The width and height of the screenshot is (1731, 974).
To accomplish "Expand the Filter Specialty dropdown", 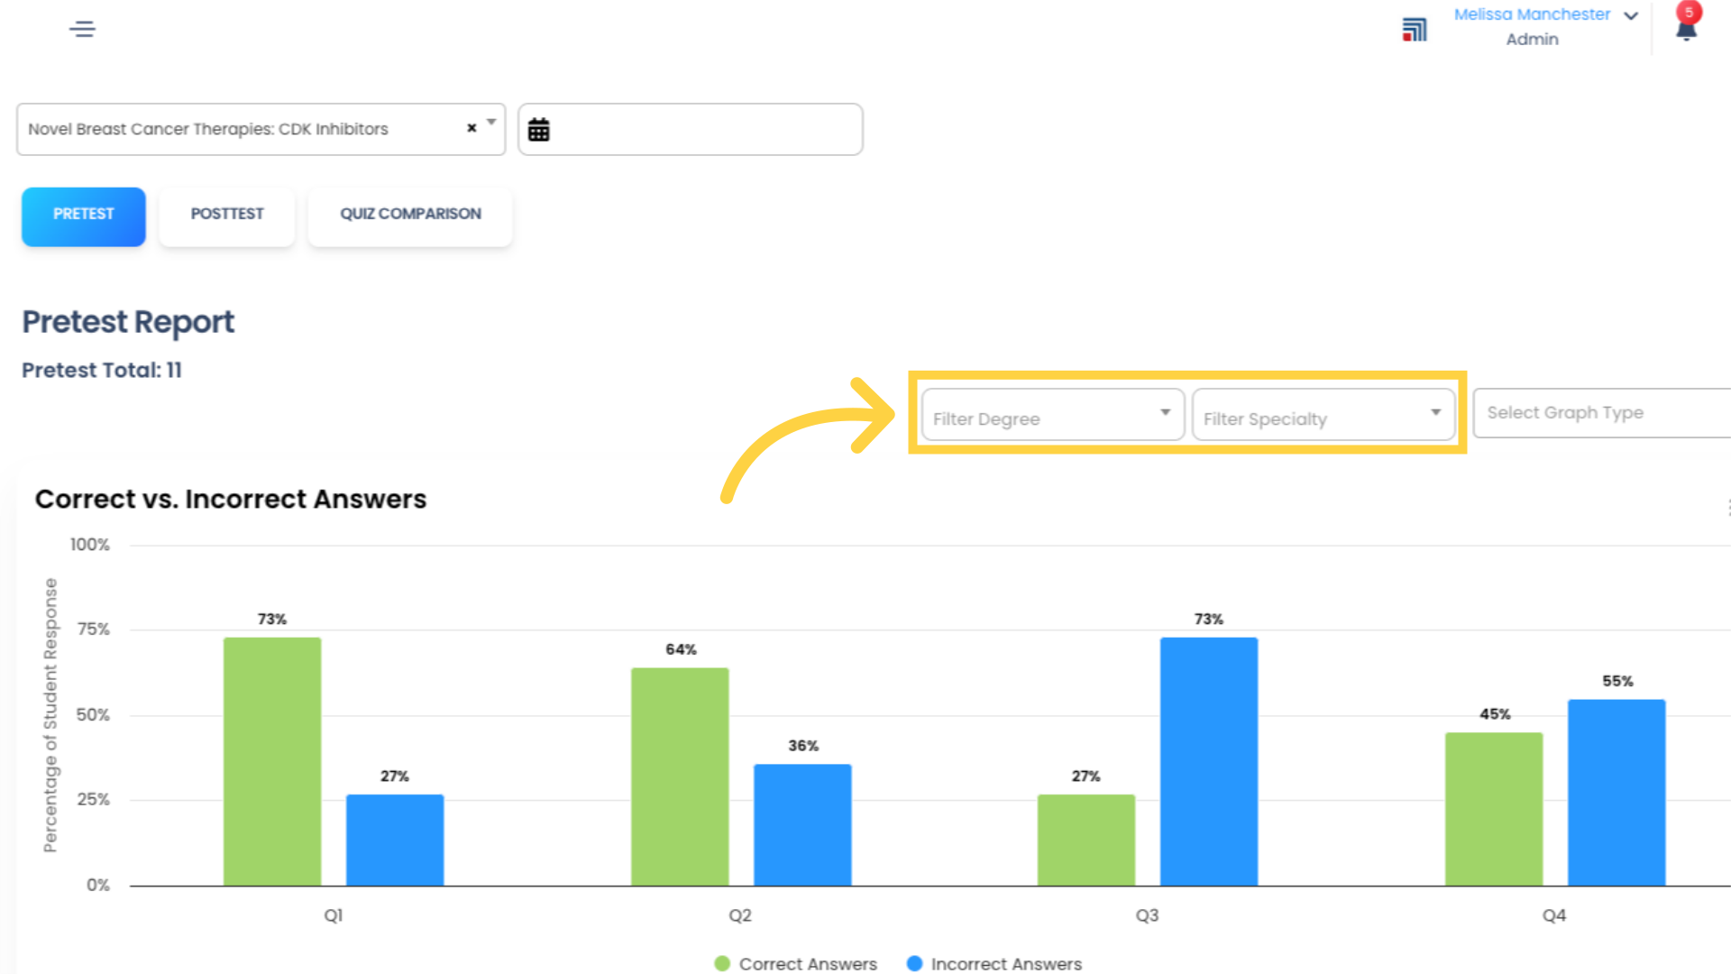I will [1323, 418].
